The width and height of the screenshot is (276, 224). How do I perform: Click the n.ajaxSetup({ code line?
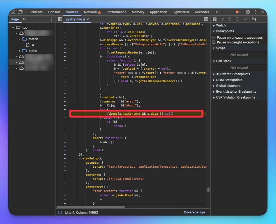[90, 158]
